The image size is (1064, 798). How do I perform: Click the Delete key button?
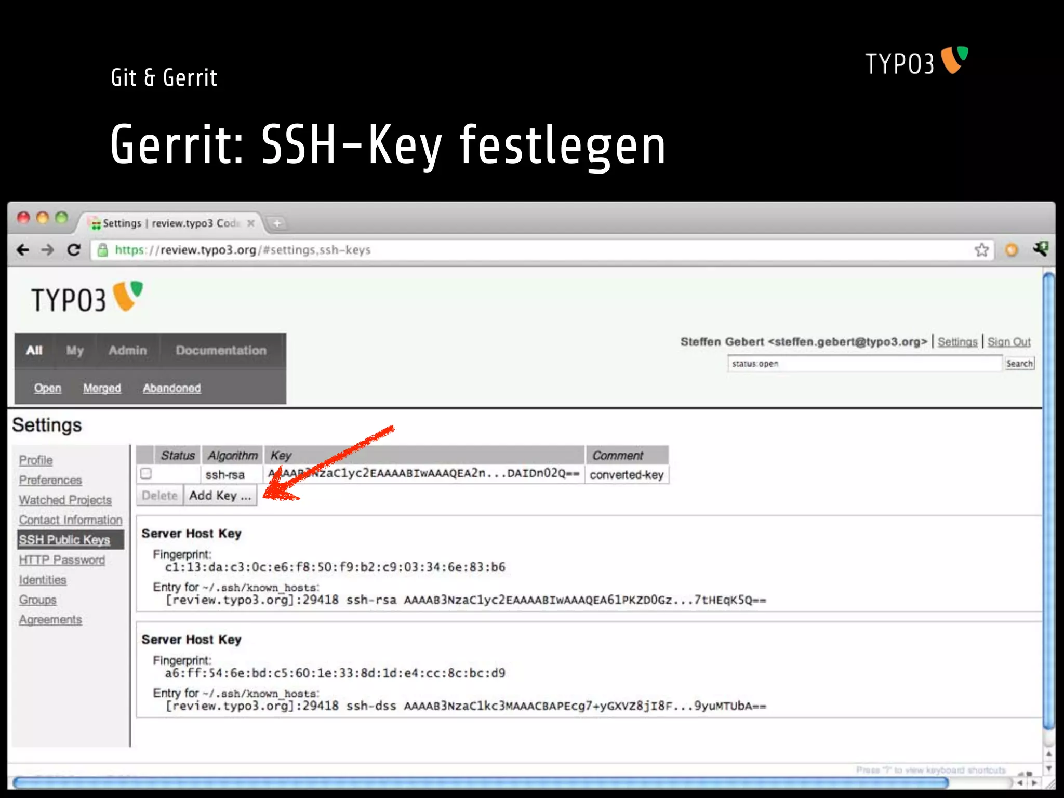[x=159, y=496]
